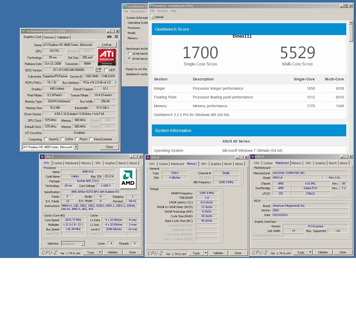Open the Caches tab in the CPU-Z CPU window
The width and height of the screenshot is (356, 309).
58,163
